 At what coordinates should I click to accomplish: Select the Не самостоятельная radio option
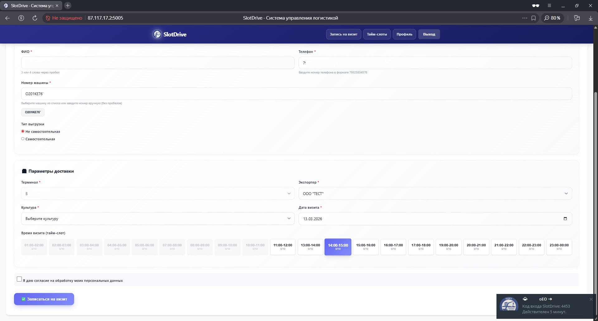click(x=22, y=131)
